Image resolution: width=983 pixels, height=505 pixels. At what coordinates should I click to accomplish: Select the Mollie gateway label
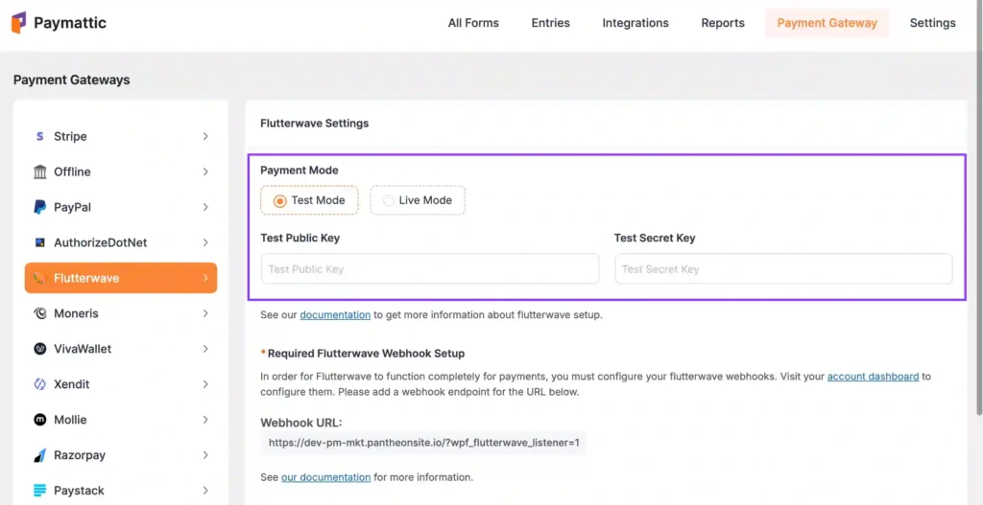pyautogui.click(x=70, y=420)
